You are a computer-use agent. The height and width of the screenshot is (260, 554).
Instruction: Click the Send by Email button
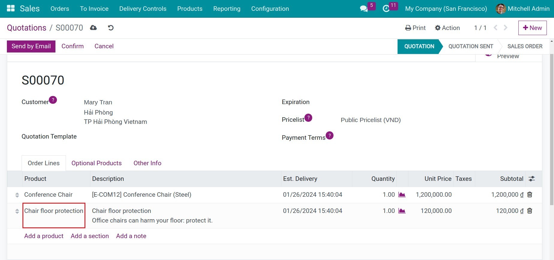31,46
